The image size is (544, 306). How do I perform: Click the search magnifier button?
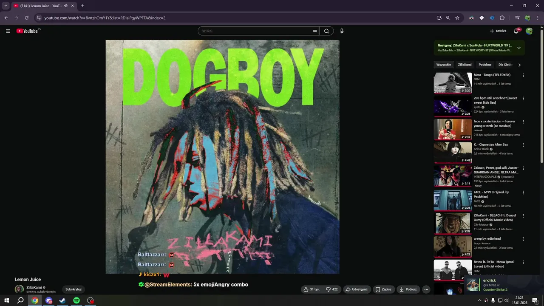point(326,31)
